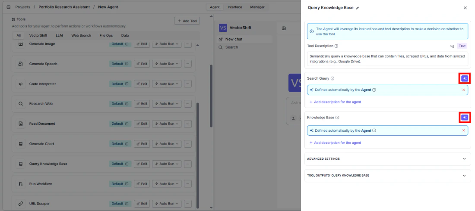
Task: Open Auto Run dropdown for Generate Speech
Action: tap(167, 64)
